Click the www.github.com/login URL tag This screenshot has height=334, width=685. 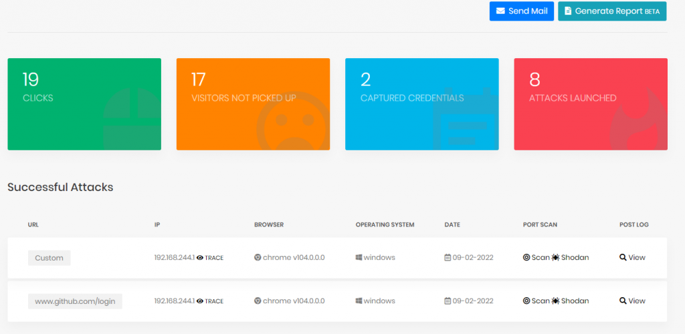click(75, 301)
